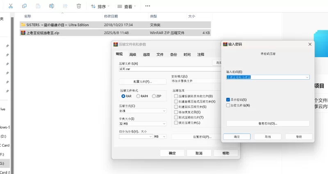Switch to the 时间 tab
This screenshot has width=328, height=174.
click(187, 55)
